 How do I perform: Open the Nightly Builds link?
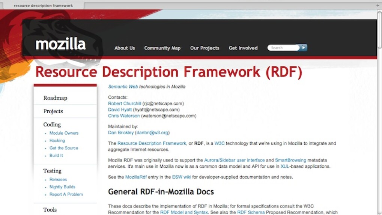pos(62,187)
